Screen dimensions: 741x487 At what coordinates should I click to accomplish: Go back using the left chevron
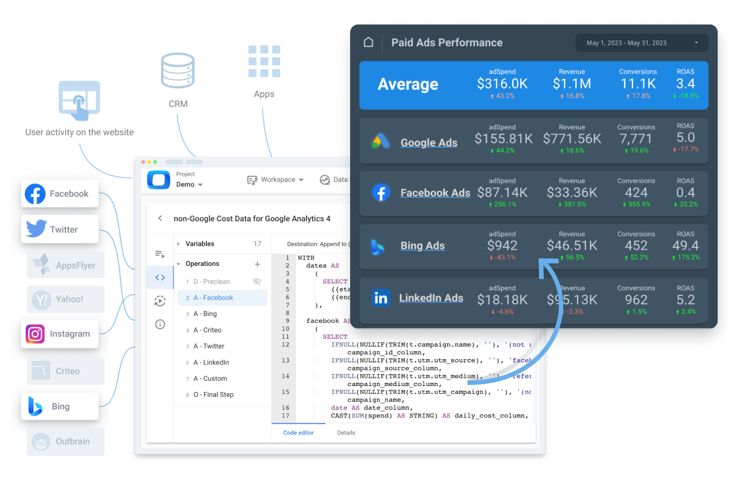160,219
